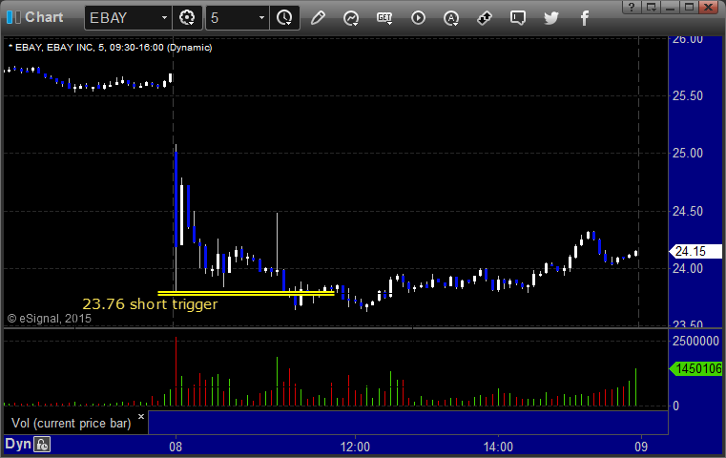Screen dimensions: 726x458
Task: Click the 08 date label on time axis
Action: tap(176, 447)
